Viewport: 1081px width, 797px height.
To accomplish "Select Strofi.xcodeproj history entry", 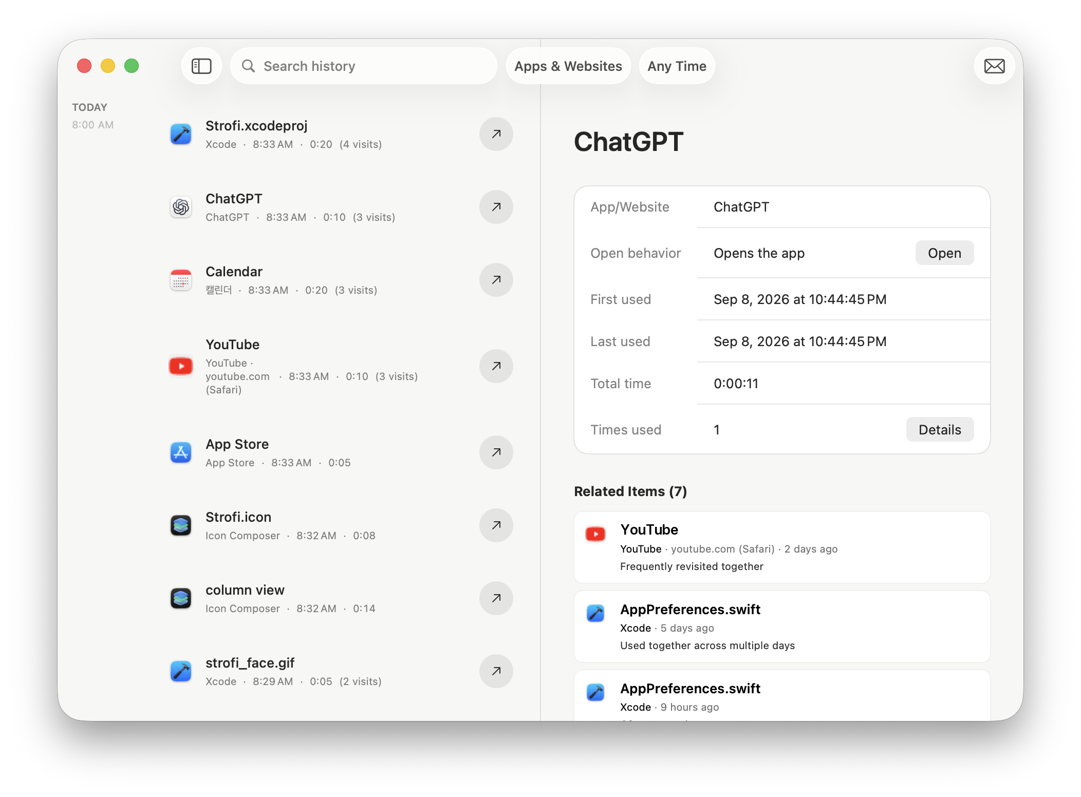I will [256, 126].
